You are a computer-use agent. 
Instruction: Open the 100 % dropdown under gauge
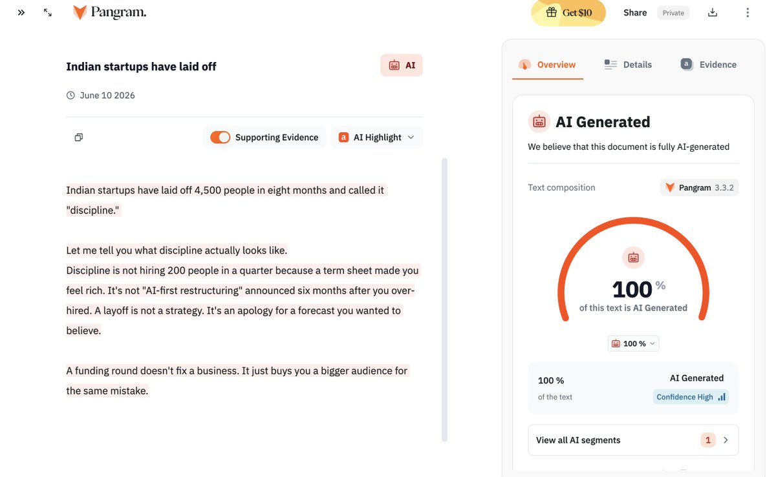tap(633, 343)
